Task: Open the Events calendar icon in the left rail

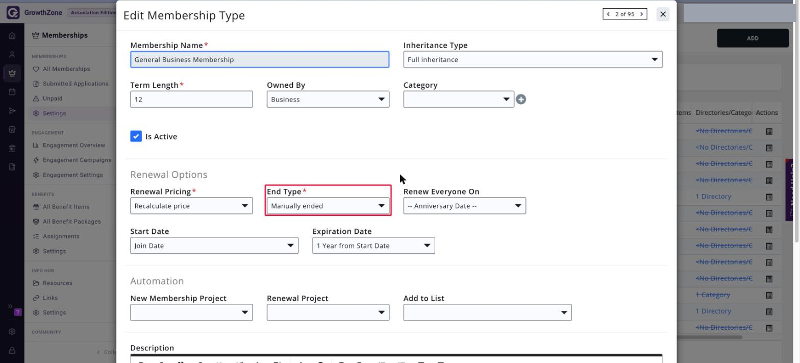Action: coord(12,92)
